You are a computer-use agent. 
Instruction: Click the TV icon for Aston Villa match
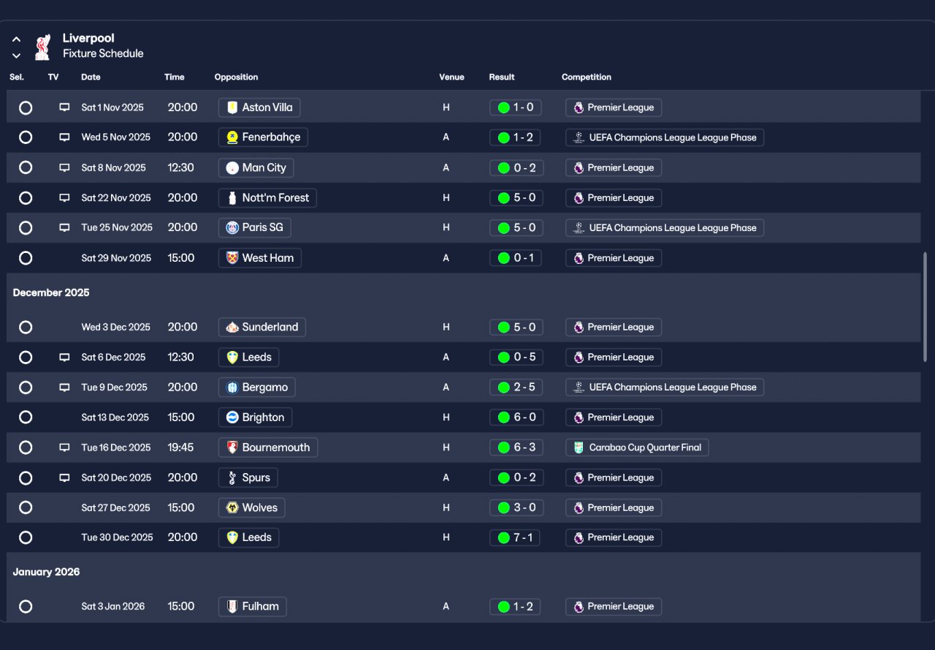64,107
